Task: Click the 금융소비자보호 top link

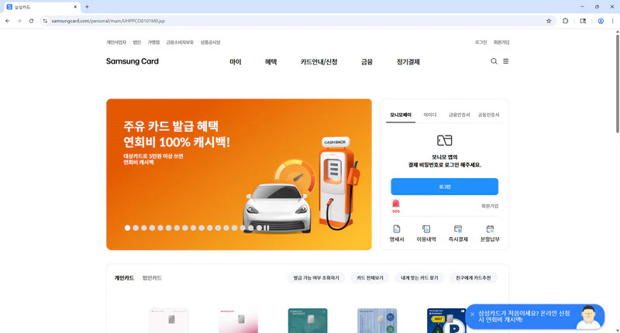Action: tap(180, 43)
